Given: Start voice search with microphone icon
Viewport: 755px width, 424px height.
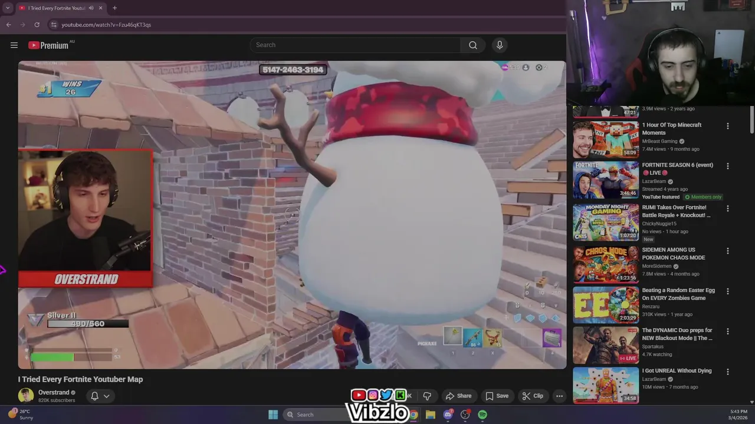Looking at the screenshot, I should 500,45.
